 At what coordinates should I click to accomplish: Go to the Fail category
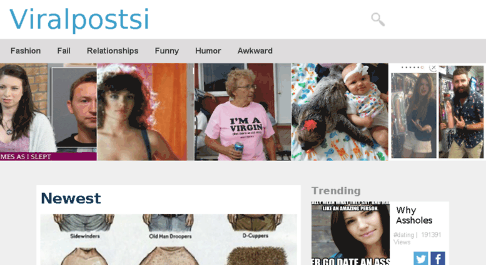[x=64, y=51]
